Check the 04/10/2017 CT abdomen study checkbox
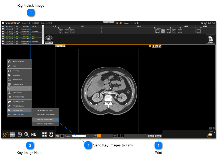Screen dimensions: 218x159 click(3, 27)
